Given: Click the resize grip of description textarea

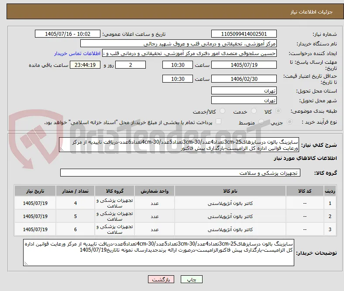Looking at the screenshot, I should 62,149.
